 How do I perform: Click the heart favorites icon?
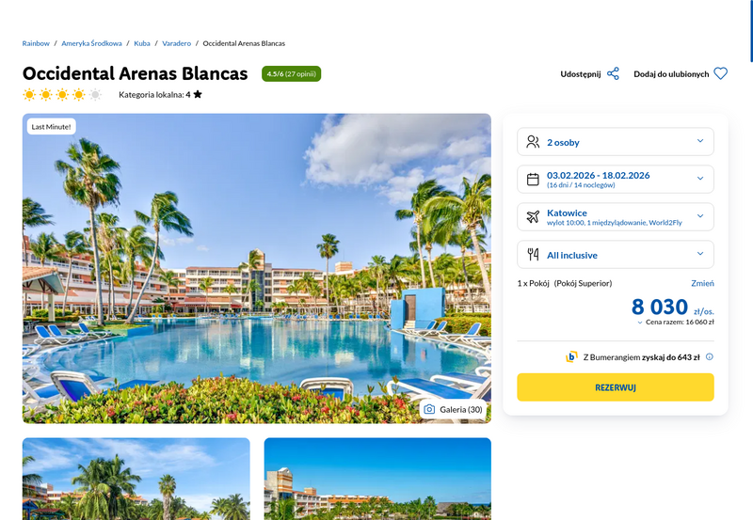[720, 74]
